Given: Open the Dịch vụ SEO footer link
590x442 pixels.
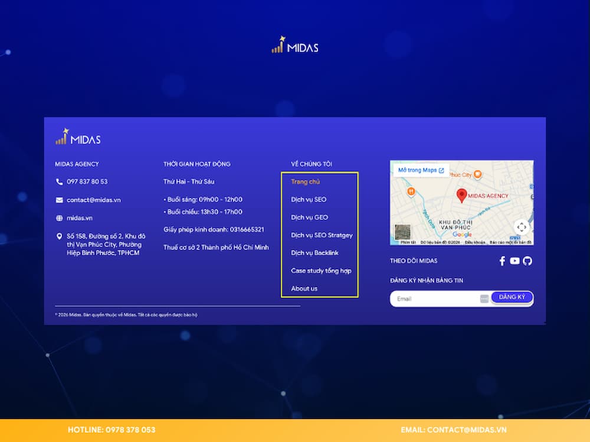Looking at the screenshot, I should pos(309,200).
